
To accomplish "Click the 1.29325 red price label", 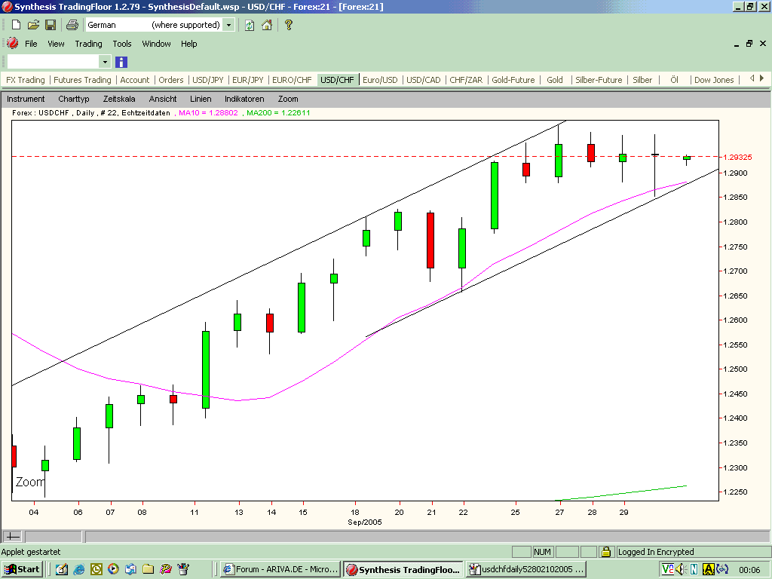I will 737,157.
